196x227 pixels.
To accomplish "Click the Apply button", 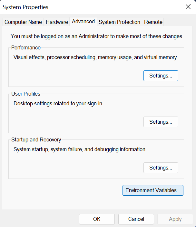I will pyautogui.click(x=175, y=219).
